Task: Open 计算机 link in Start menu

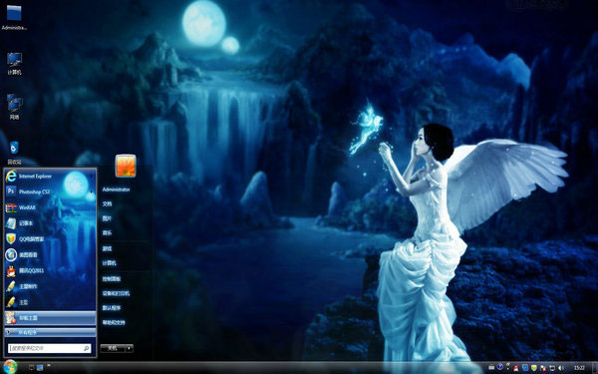Action: coord(109,263)
